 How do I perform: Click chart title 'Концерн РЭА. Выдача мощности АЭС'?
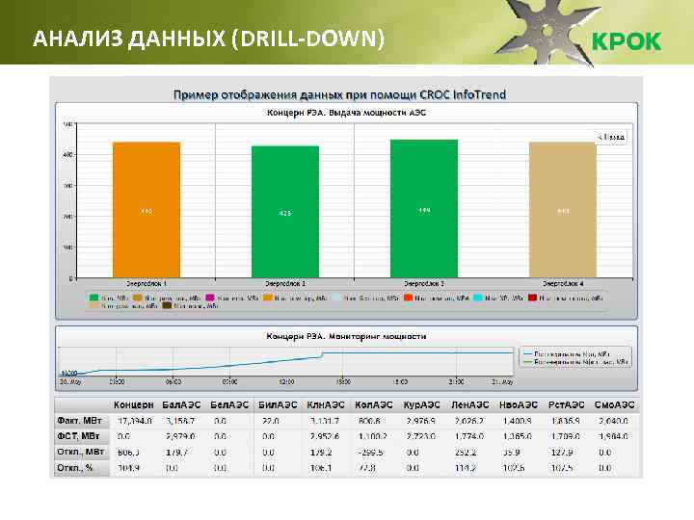pyautogui.click(x=346, y=113)
